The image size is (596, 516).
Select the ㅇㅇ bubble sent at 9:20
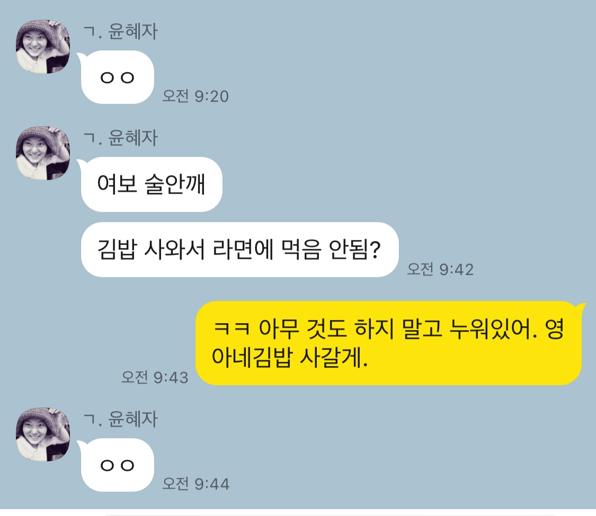coord(118,77)
